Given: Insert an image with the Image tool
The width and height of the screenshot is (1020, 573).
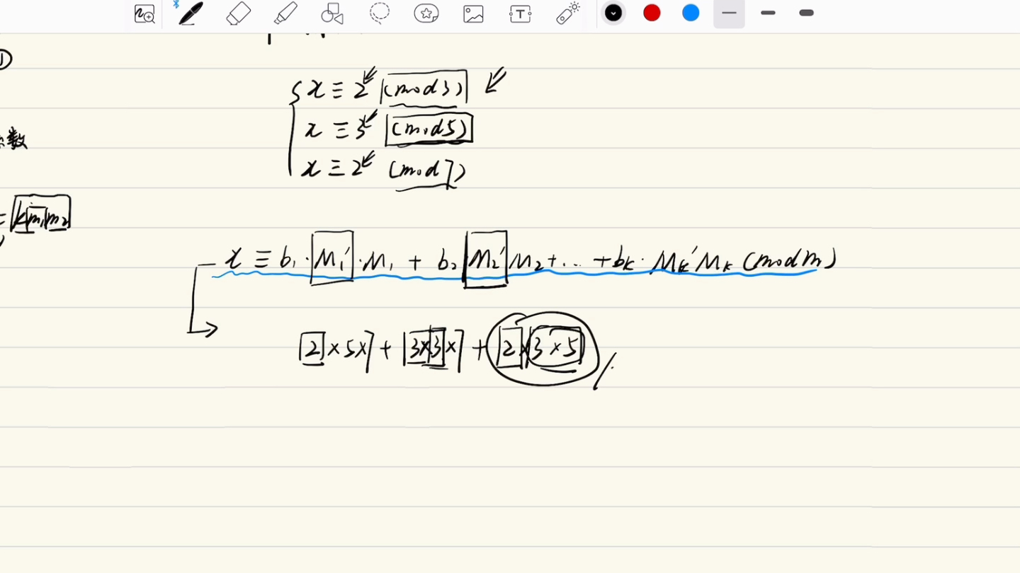Looking at the screenshot, I should [x=473, y=13].
